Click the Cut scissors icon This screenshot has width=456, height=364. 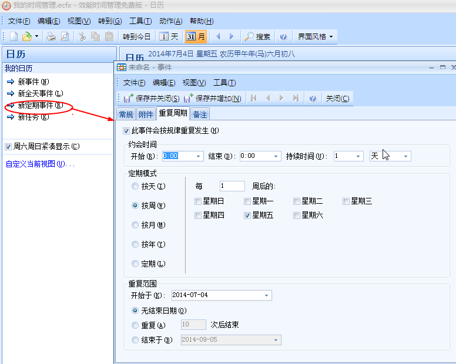tap(83, 36)
